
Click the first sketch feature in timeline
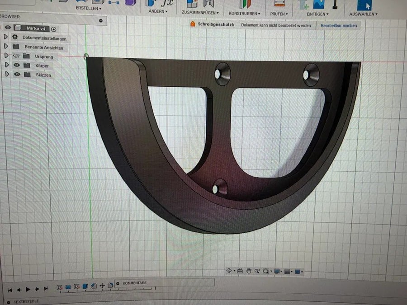(59, 287)
